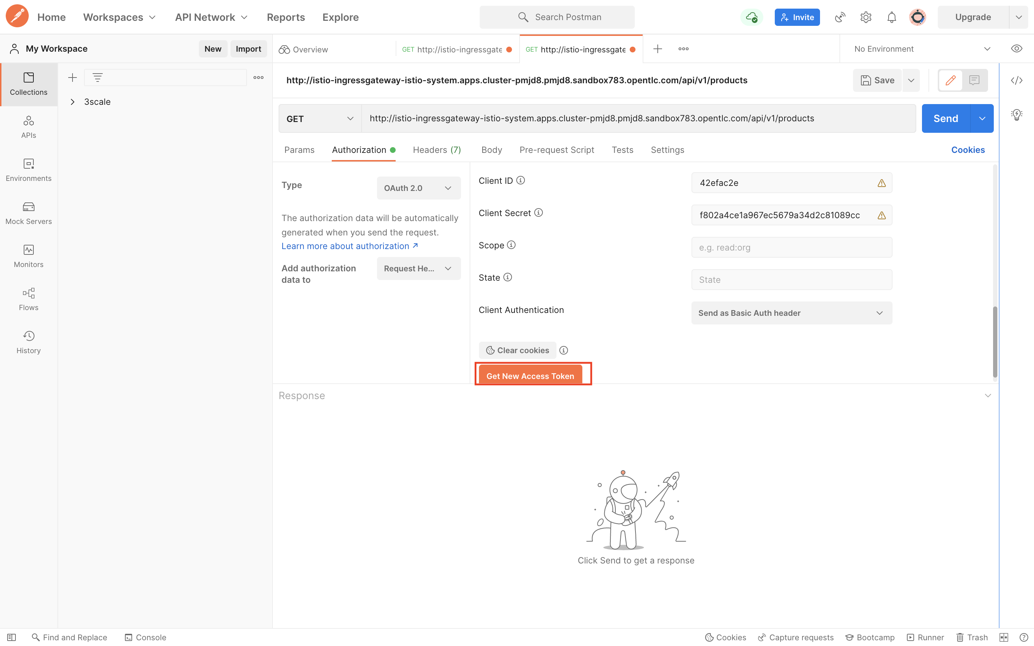
Task: Open the Mock Servers sidebar panel
Action: 29,213
